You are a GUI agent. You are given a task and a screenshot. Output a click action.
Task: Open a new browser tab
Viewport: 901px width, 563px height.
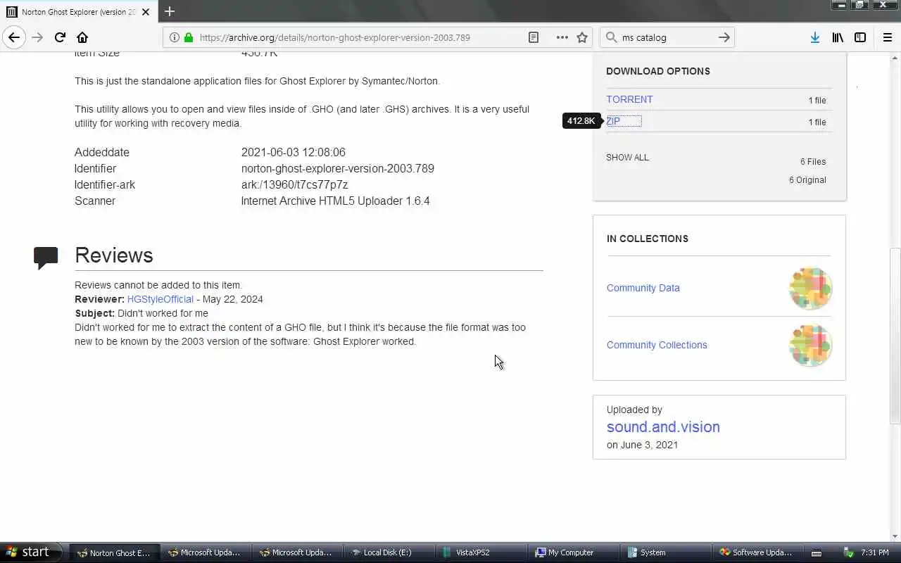[x=170, y=11]
